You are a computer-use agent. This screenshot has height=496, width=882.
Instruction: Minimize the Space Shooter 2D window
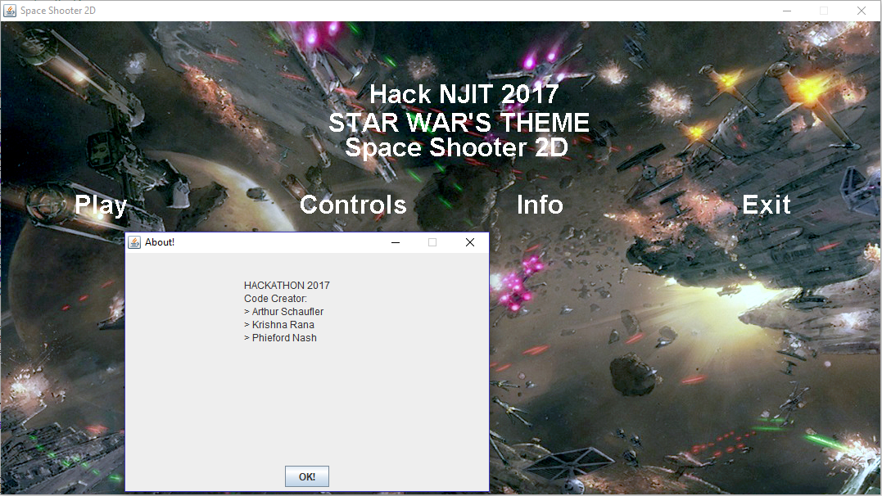click(x=787, y=11)
